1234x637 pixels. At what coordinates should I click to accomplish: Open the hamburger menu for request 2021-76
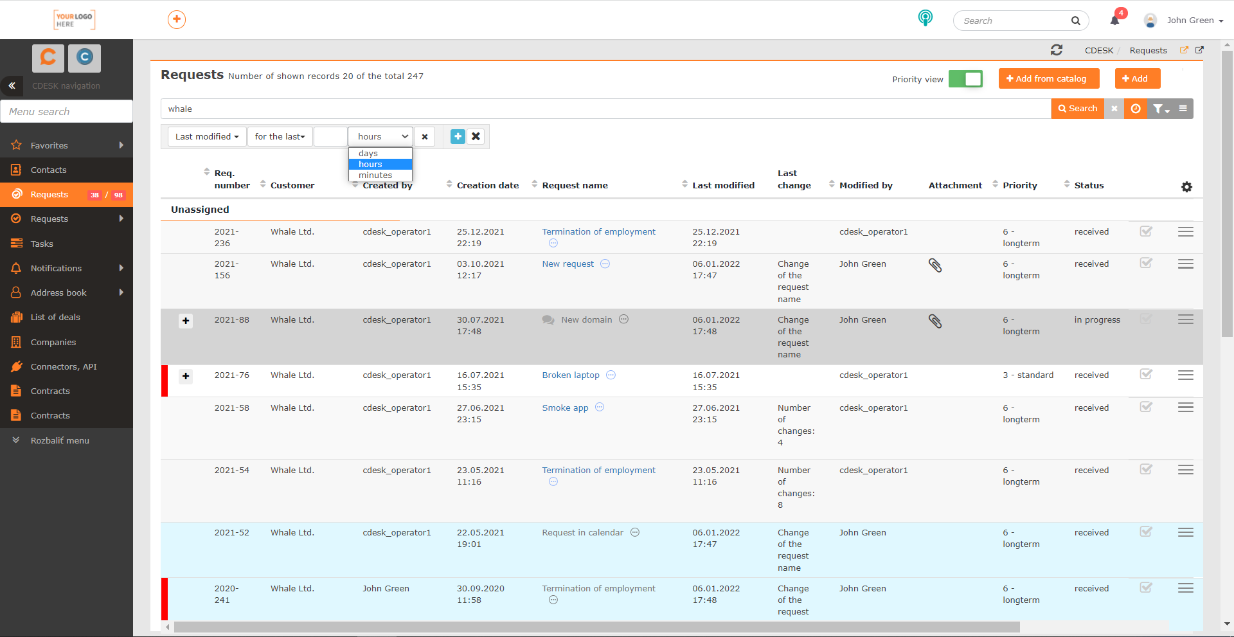pos(1186,375)
